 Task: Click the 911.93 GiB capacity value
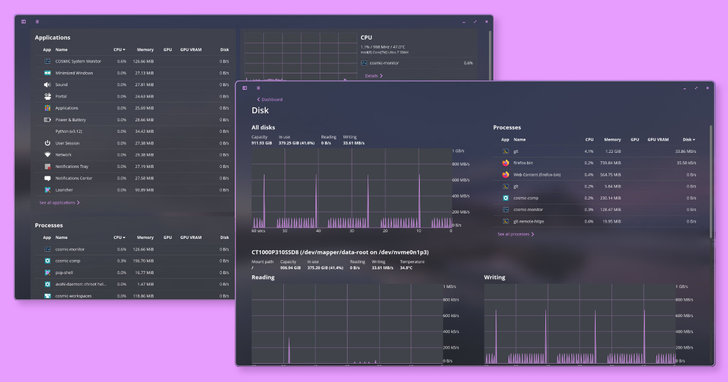click(x=262, y=143)
